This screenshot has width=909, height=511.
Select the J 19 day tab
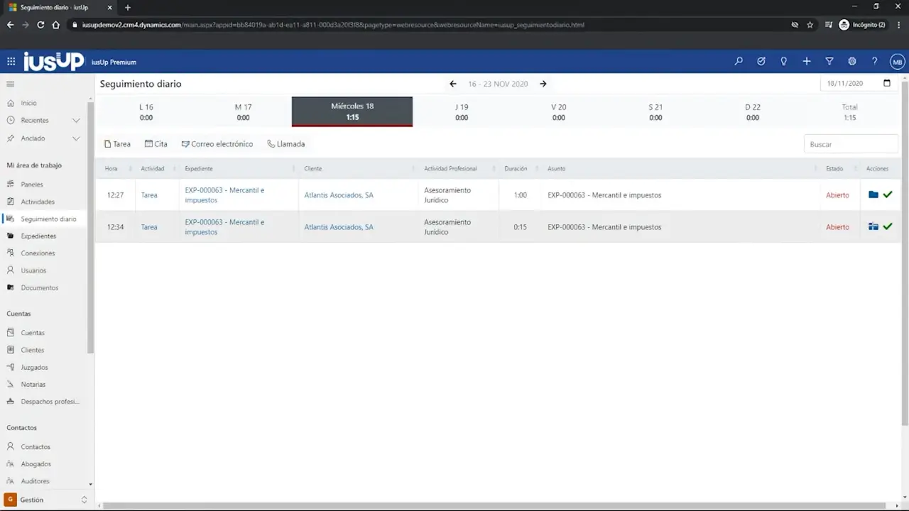pyautogui.click(x=462, y=111)
